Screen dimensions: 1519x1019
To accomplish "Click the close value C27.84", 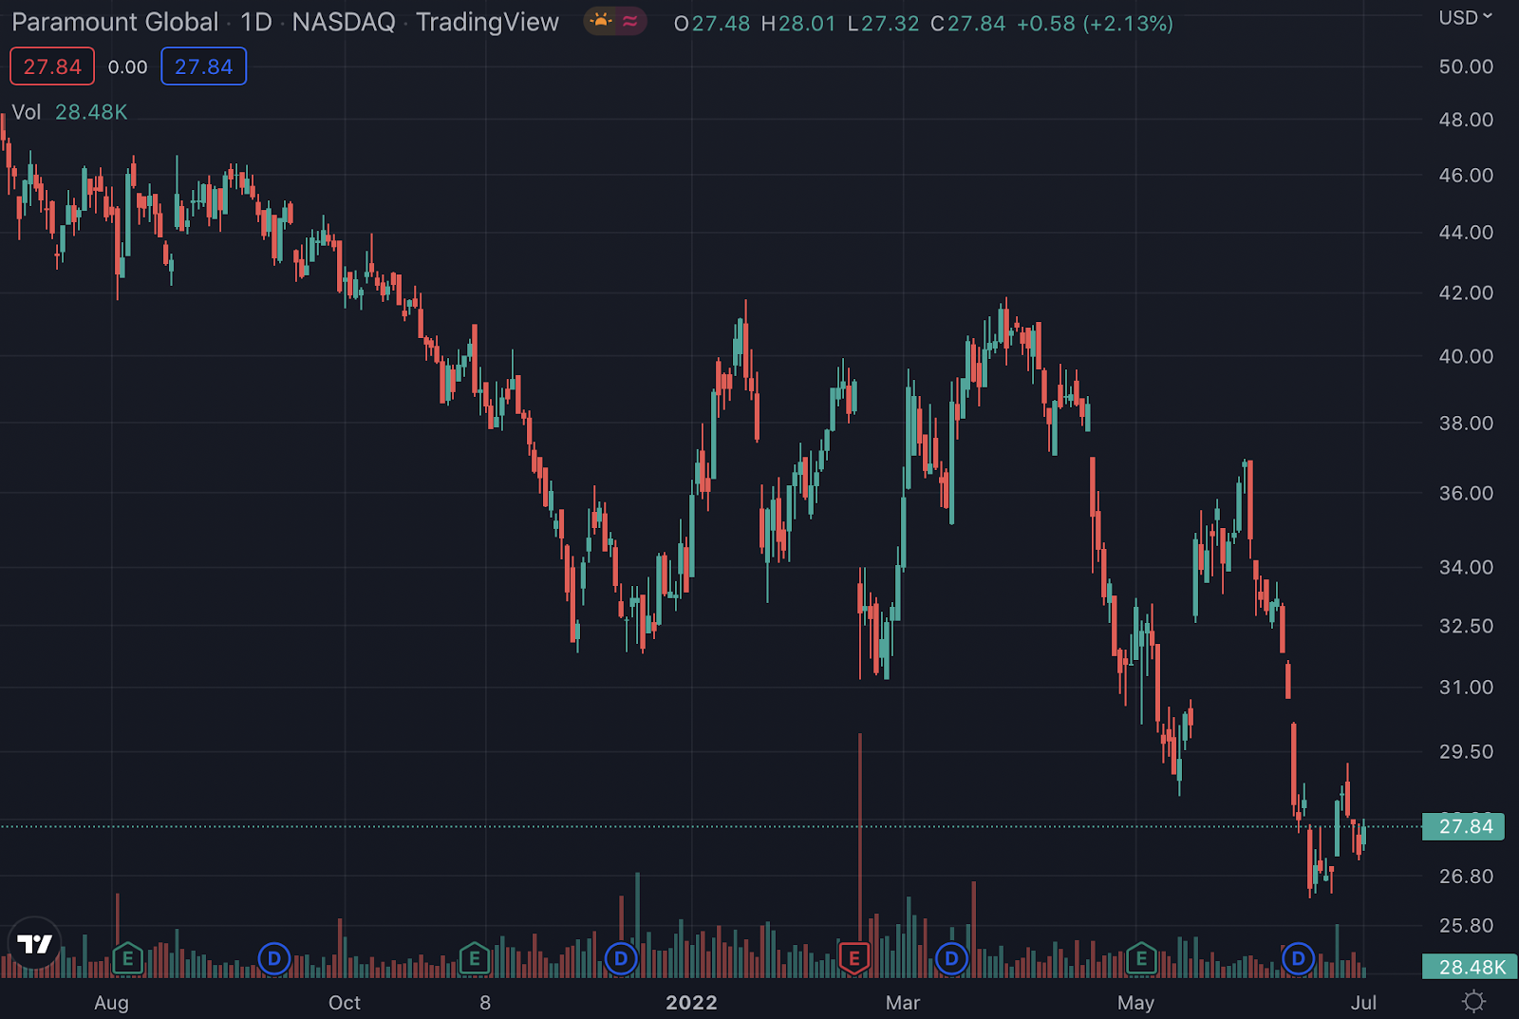I will click(x=968, y=24).
